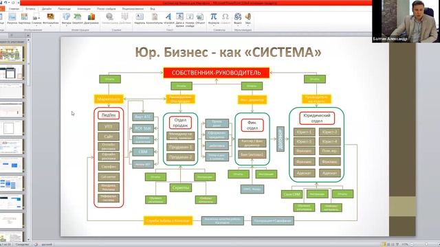Screen dimensions: 440x247
Task: Select the CRM box on slide
Action: 143,152
